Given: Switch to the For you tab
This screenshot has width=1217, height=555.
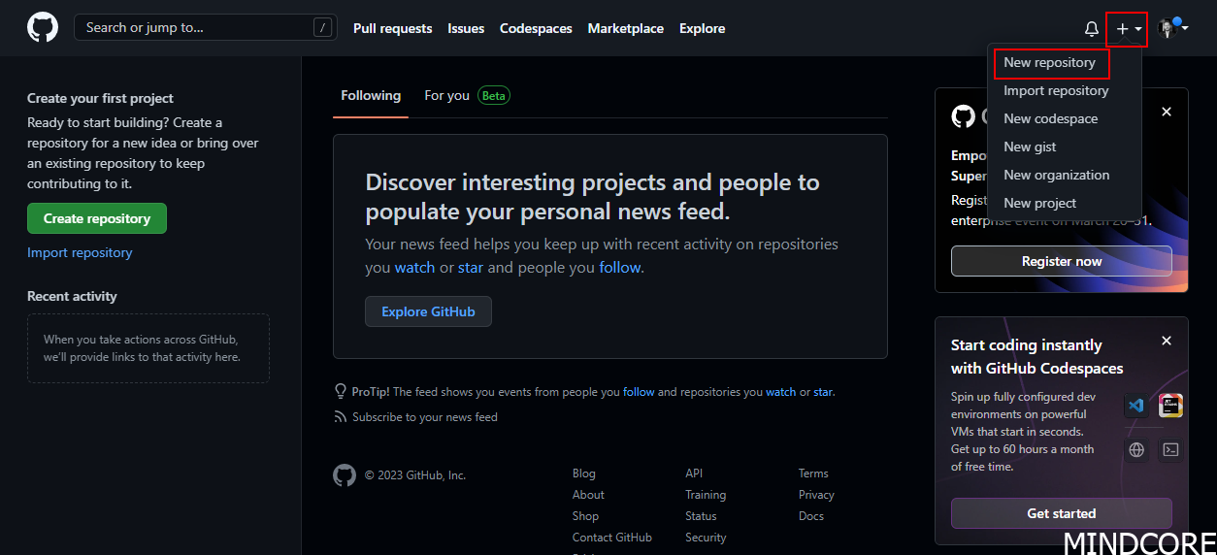Looking at the screenshot, I should tap(446, 95).
